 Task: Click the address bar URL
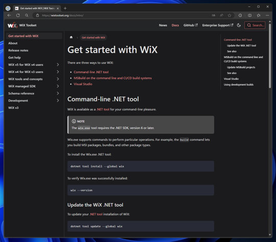[x=63, y=15]
